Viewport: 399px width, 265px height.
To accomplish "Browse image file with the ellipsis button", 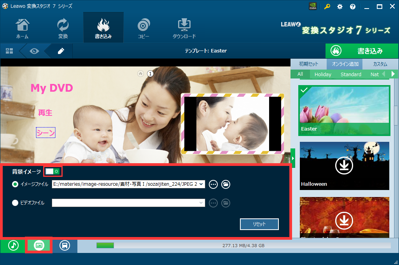I will pyautogui.click(x=213, y=185).
